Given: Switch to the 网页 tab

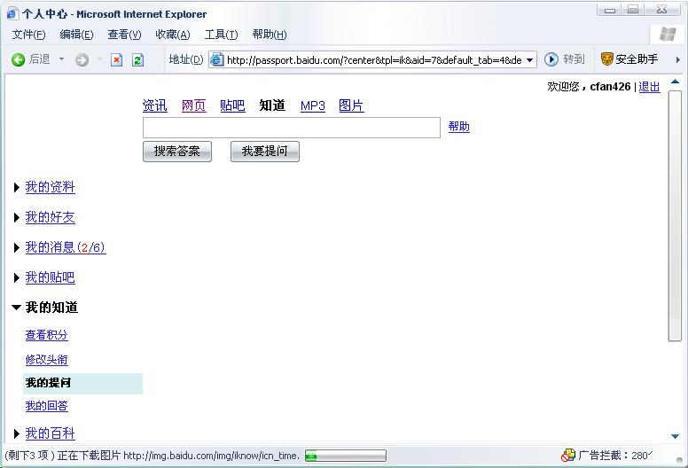Looking at the screenshot, I should click(194, 105).
